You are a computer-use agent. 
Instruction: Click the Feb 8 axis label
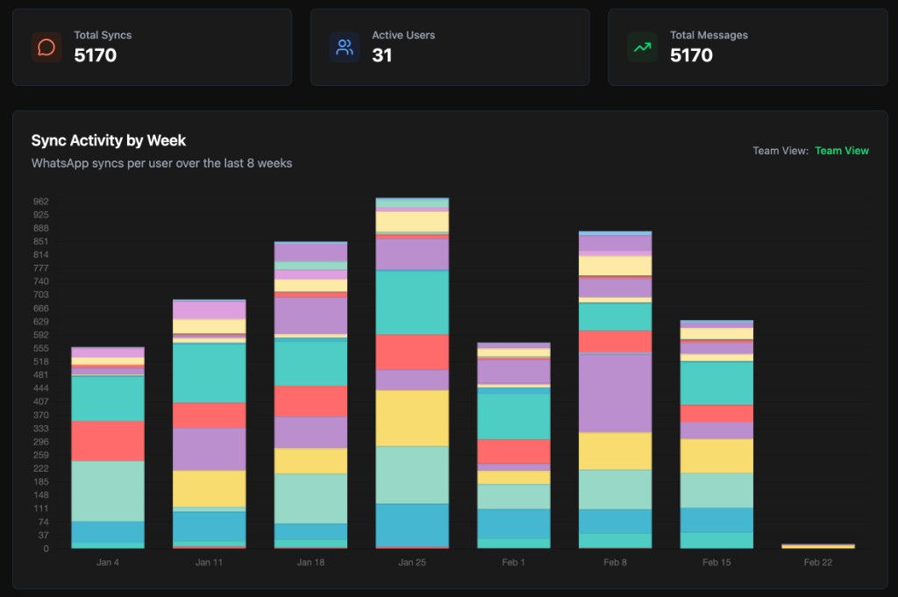(x=615, y=562)
